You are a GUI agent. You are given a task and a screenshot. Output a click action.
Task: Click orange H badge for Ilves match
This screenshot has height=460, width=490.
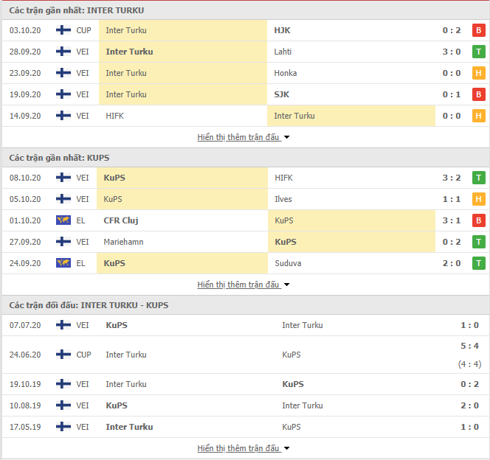(x=478, y=199)
